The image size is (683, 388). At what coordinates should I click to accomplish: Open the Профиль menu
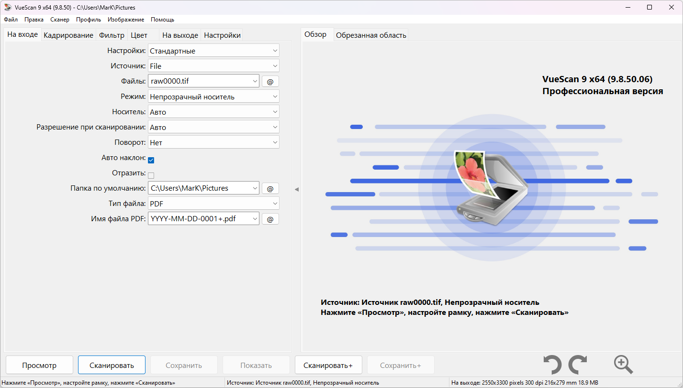point(89,20)
